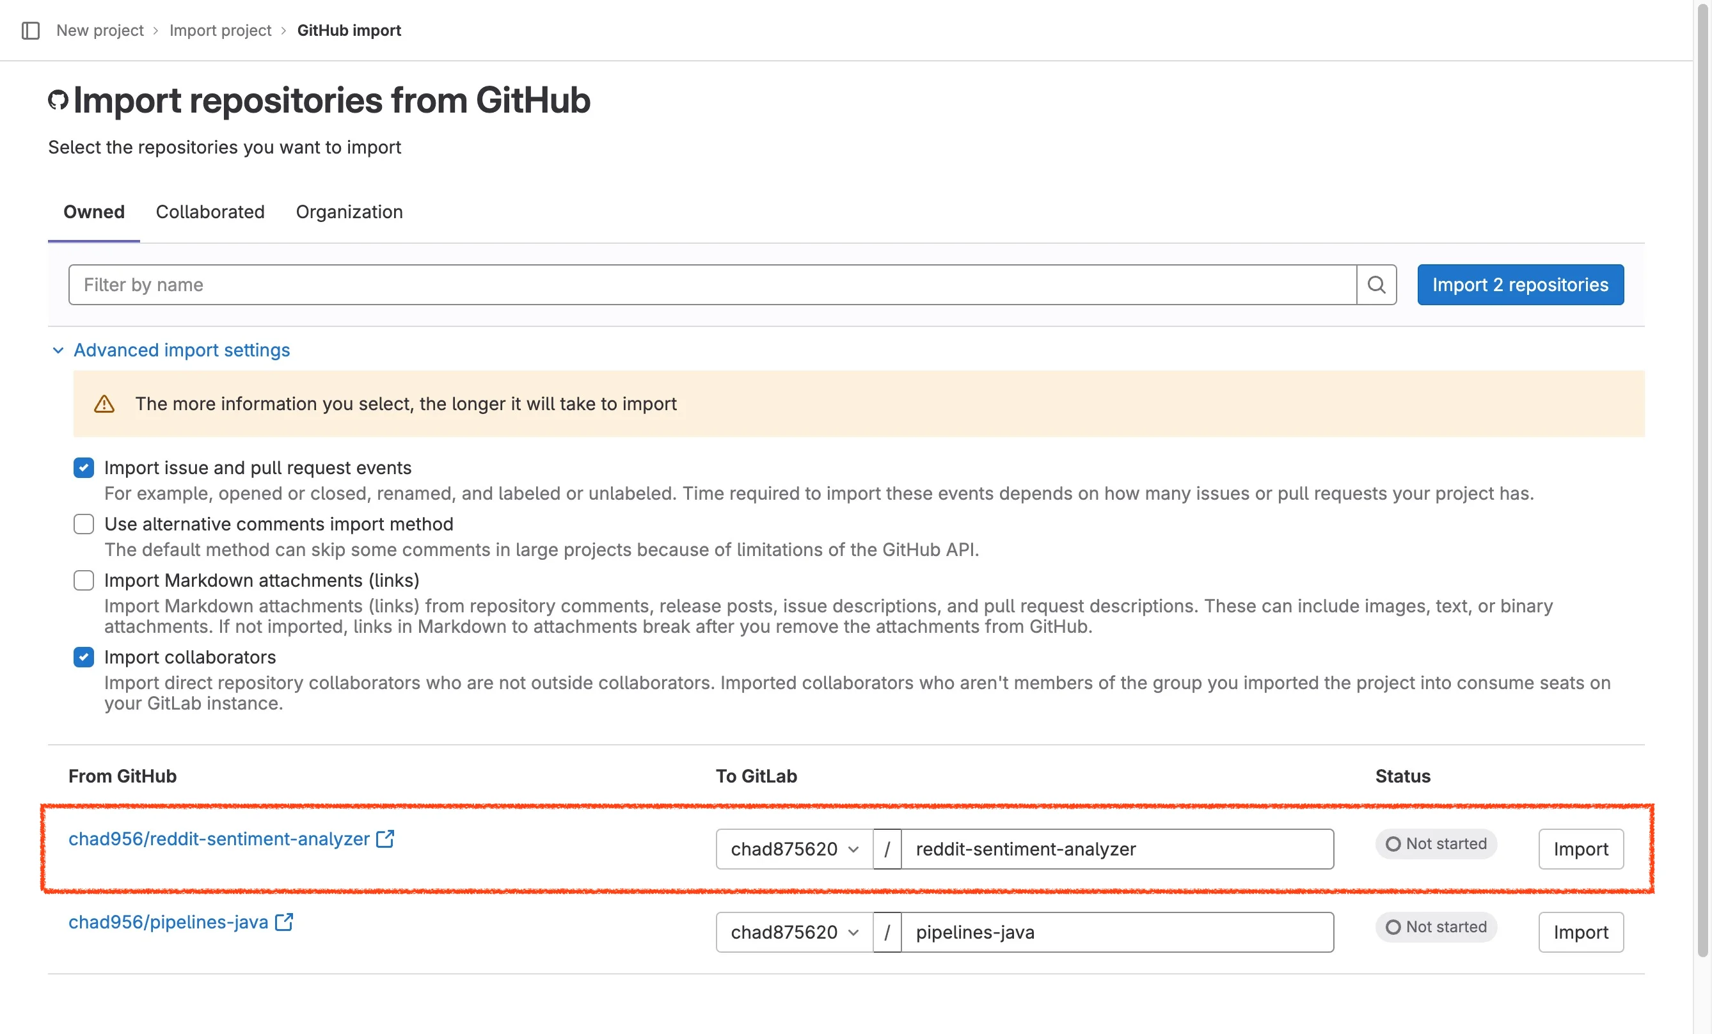Open namespace dropdown for reddit-sentiment-analyzer
This screenshot has width=1712, height=1034.
794,849
